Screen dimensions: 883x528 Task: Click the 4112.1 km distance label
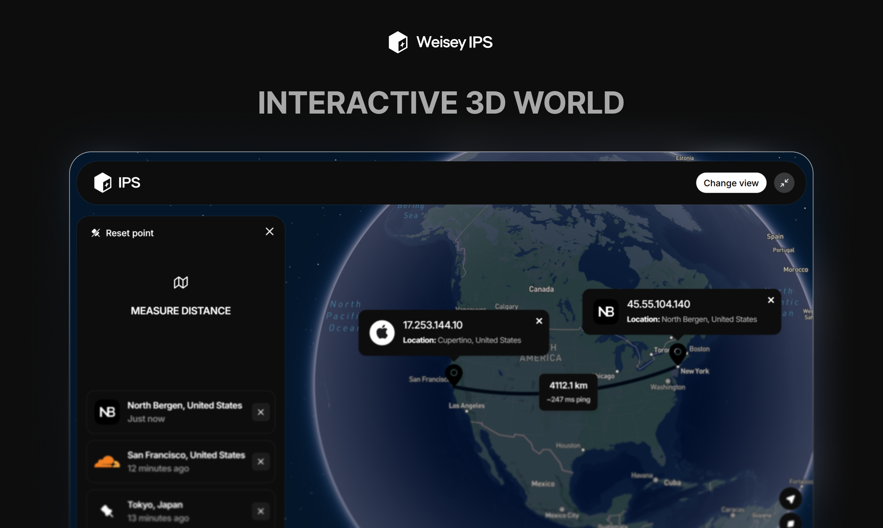(x=568, y=391)
